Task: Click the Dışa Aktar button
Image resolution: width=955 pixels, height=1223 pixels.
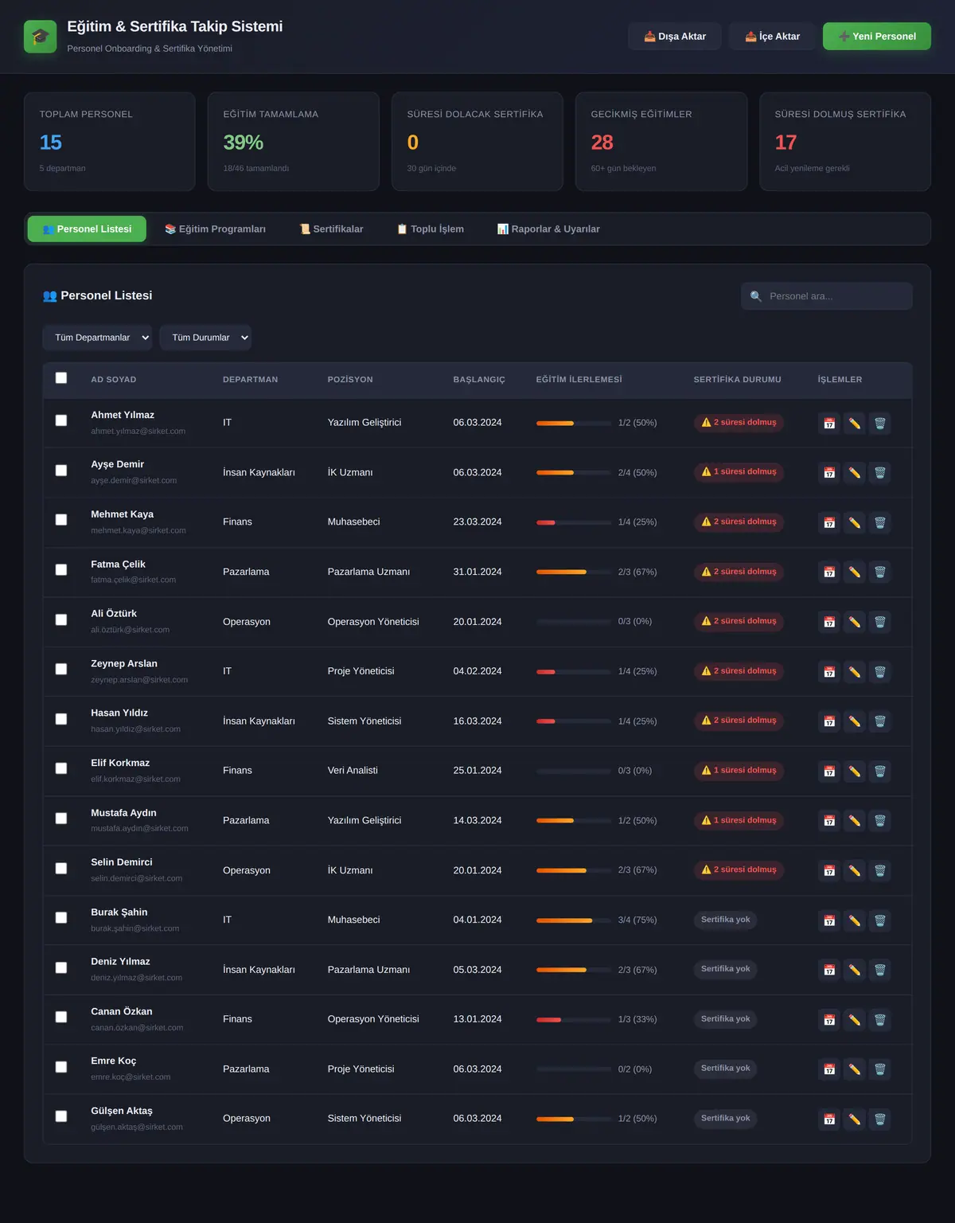Action: click(675, 37)
